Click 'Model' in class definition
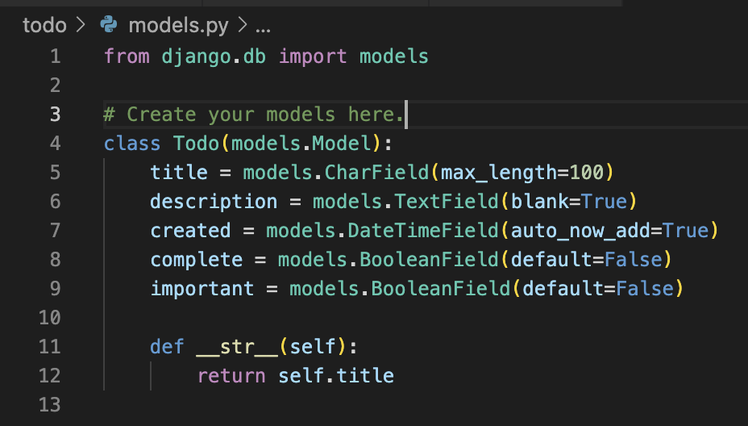 pyautogui.click(x=342, y=144)
